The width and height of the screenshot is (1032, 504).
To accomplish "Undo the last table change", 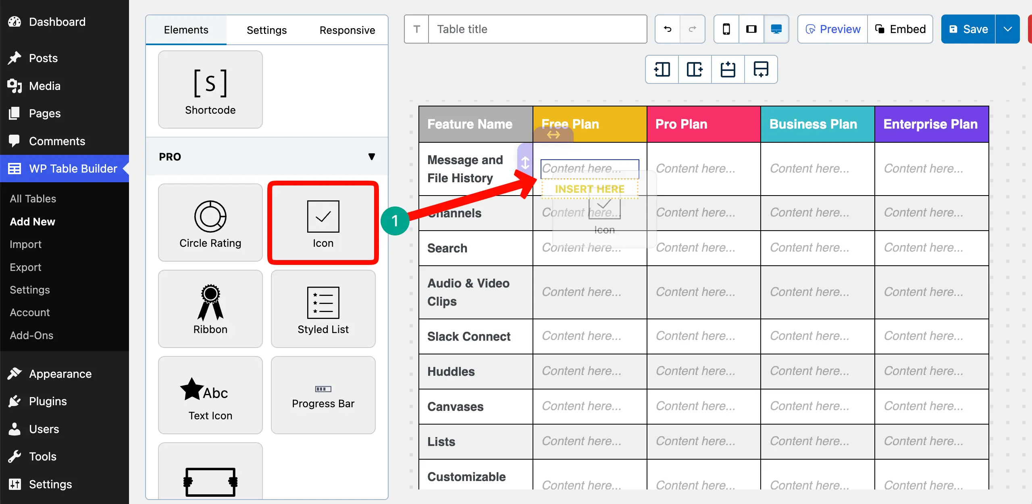I will 667,29.
